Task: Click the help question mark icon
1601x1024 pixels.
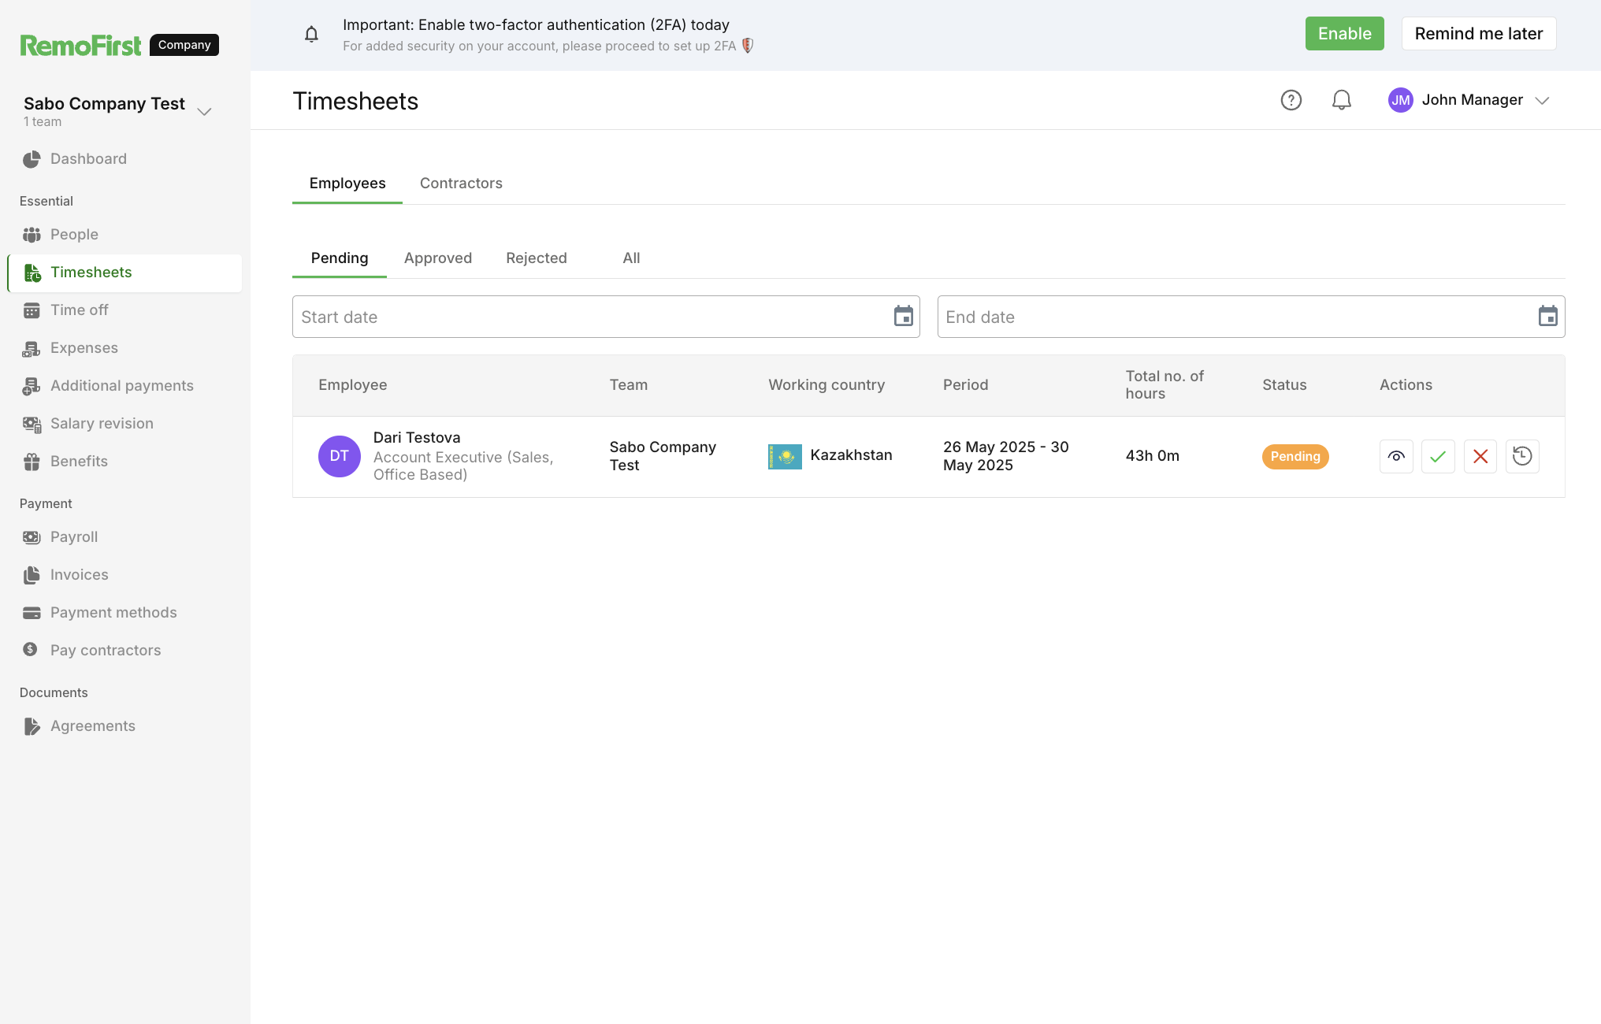Action: coord(1291,100)
